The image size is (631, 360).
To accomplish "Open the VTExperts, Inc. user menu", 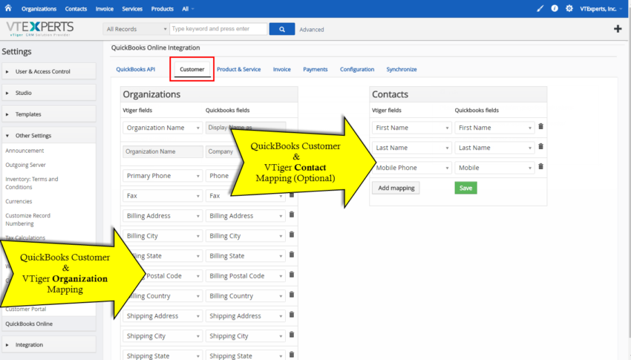I will tap(601, 8).
